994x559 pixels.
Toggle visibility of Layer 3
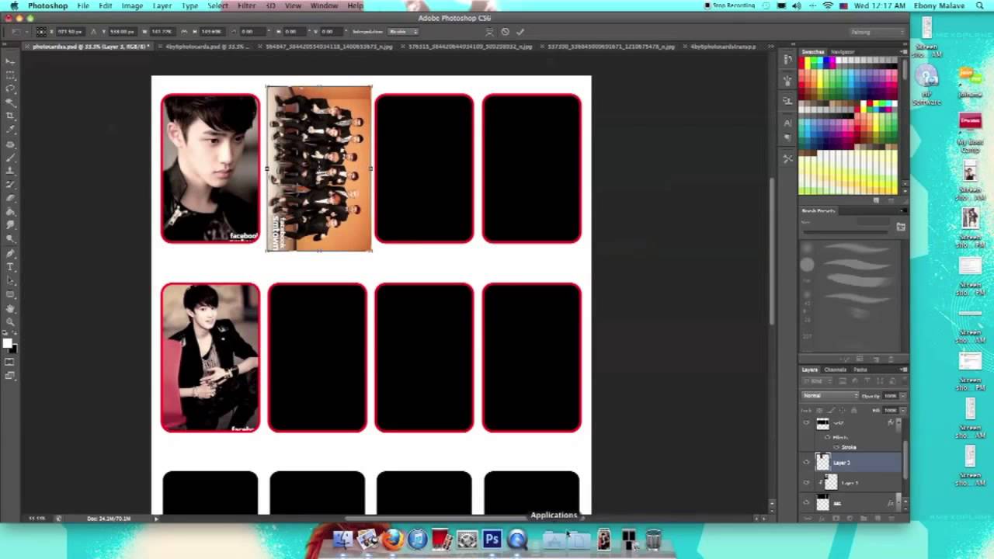click(x=806, y=463)
